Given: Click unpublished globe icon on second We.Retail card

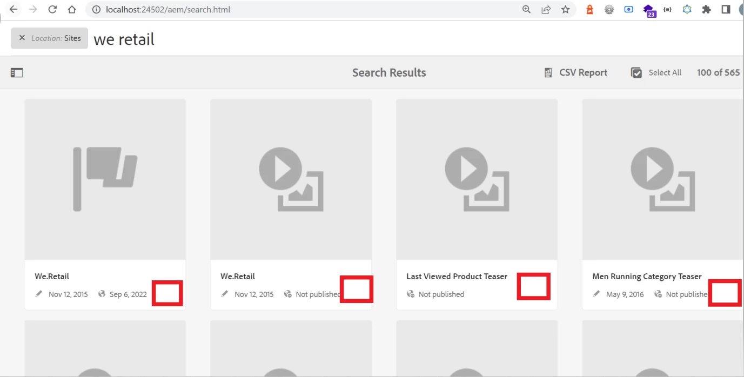Looking at the screenshot, I should (288, 294).
